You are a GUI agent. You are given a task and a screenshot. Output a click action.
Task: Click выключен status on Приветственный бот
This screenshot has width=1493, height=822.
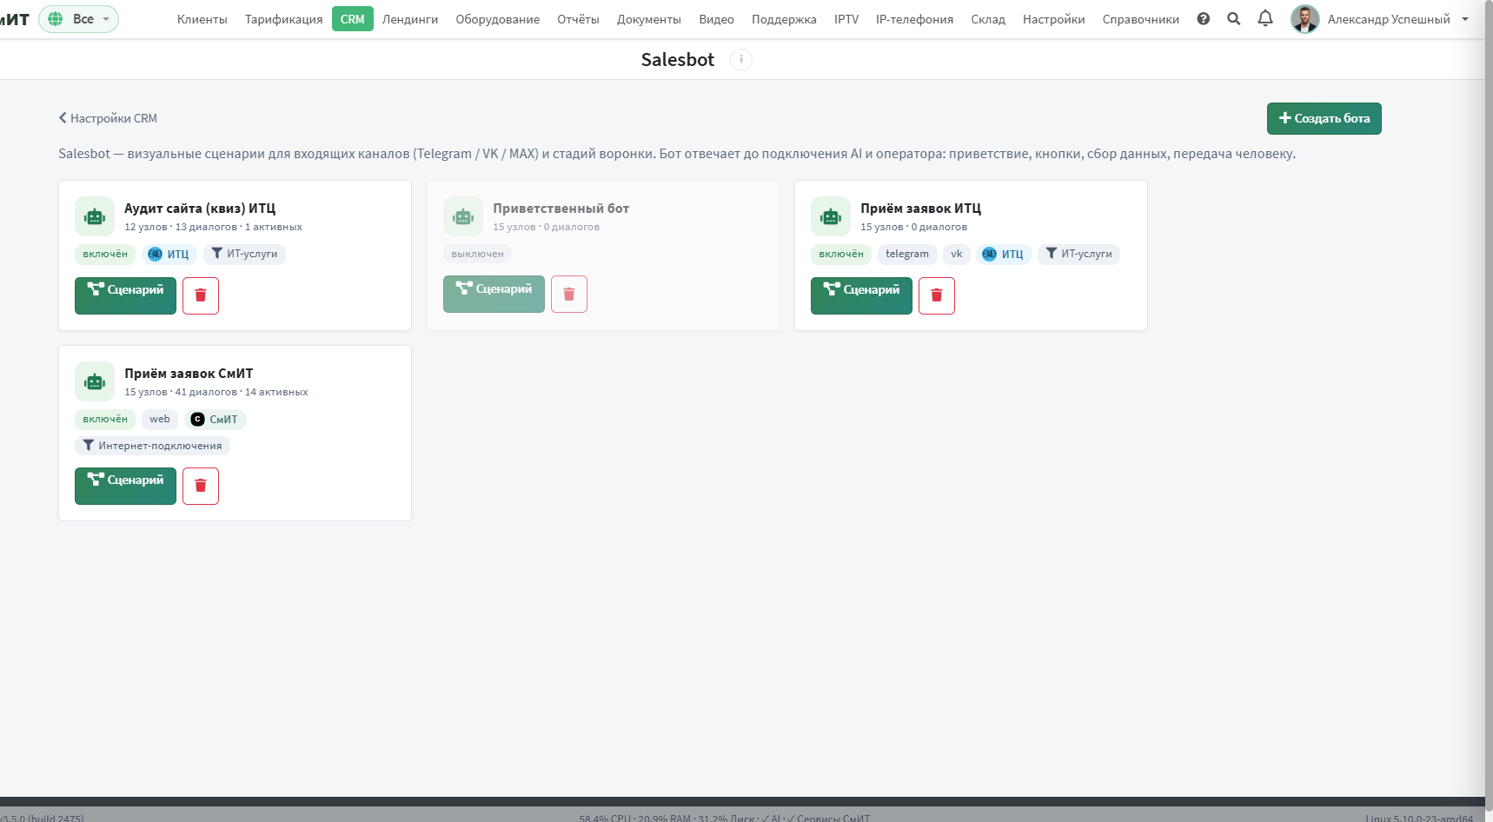point(478,254)
